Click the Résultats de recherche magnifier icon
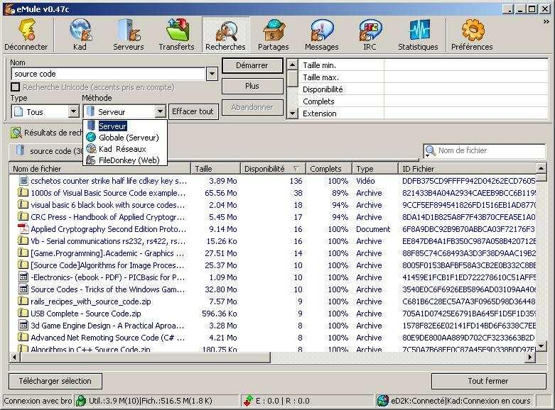 [x=16, y=133]
